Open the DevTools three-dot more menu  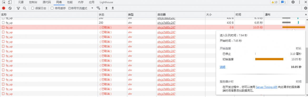pos(300,2)
